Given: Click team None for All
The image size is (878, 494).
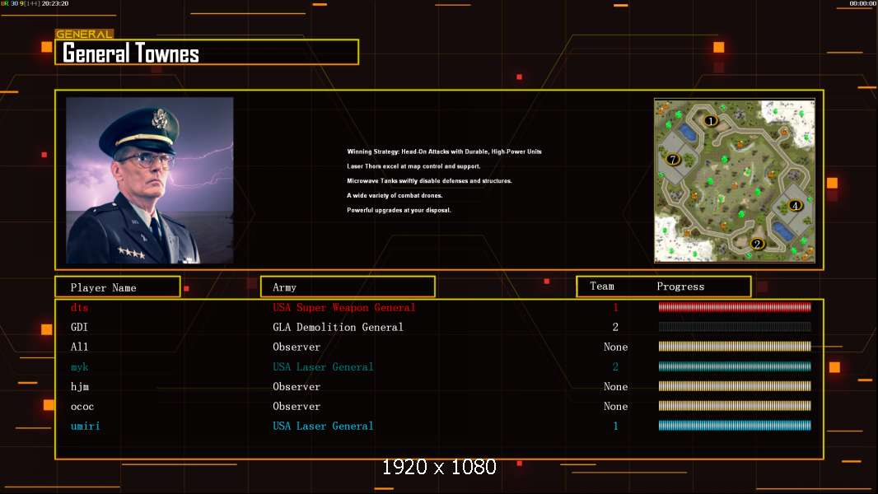Looking at the screenshot, I should 615,347.
